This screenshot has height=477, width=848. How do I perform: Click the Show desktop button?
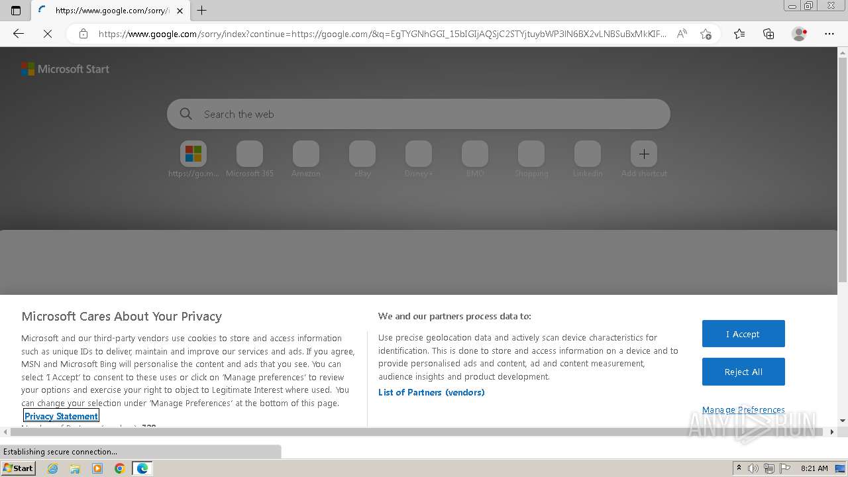tap(841, 468)
